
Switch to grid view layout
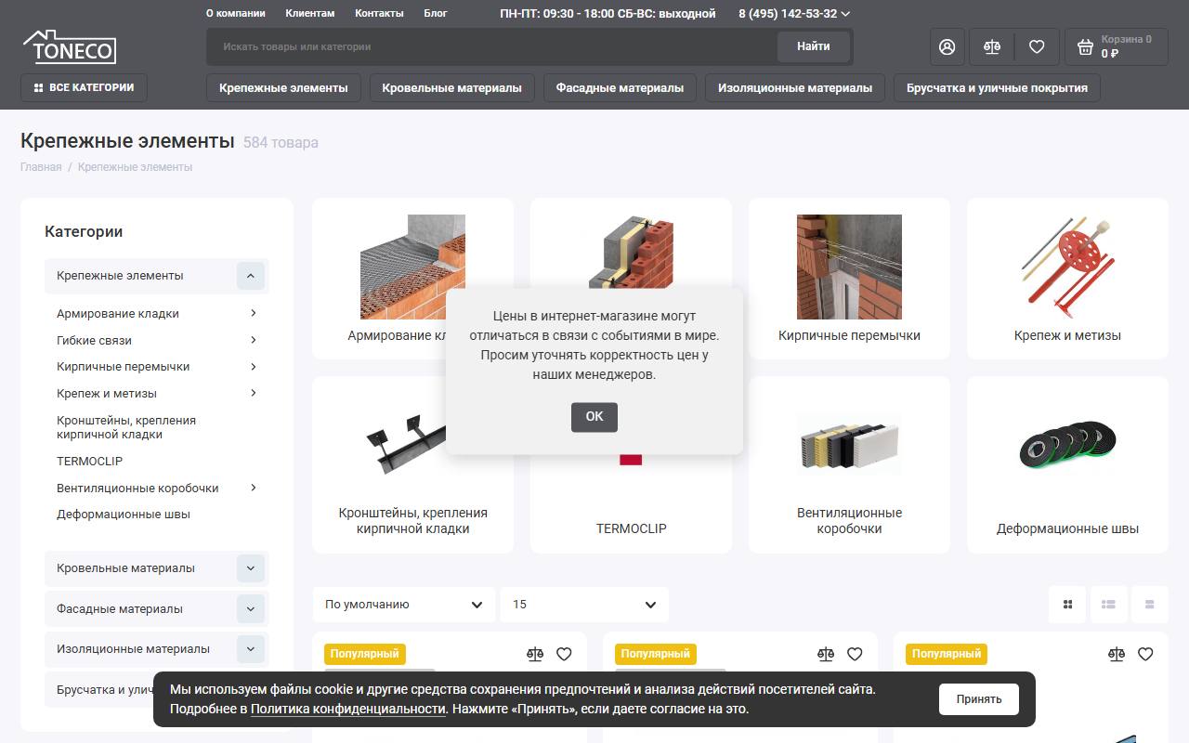point(1067,605)
